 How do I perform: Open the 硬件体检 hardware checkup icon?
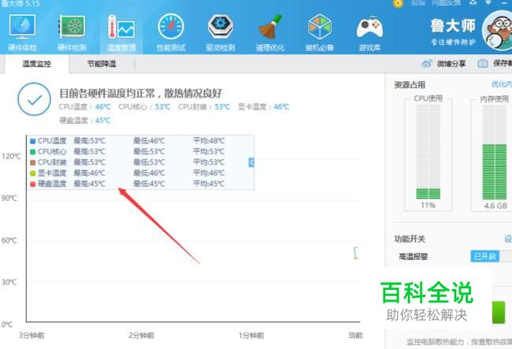(x=22, y=32)
